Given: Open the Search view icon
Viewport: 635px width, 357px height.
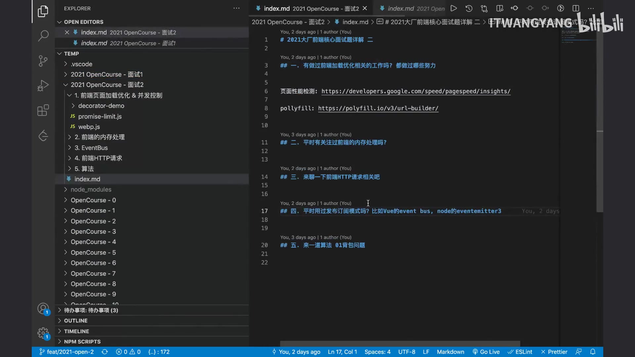Looking at the screenshot, I should tap(43, 35).
